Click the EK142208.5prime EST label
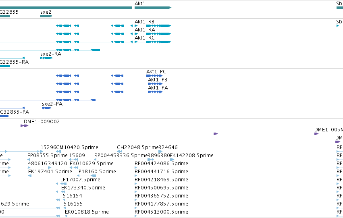This screenshot has width=343, height=218. (x=191, y=156)
